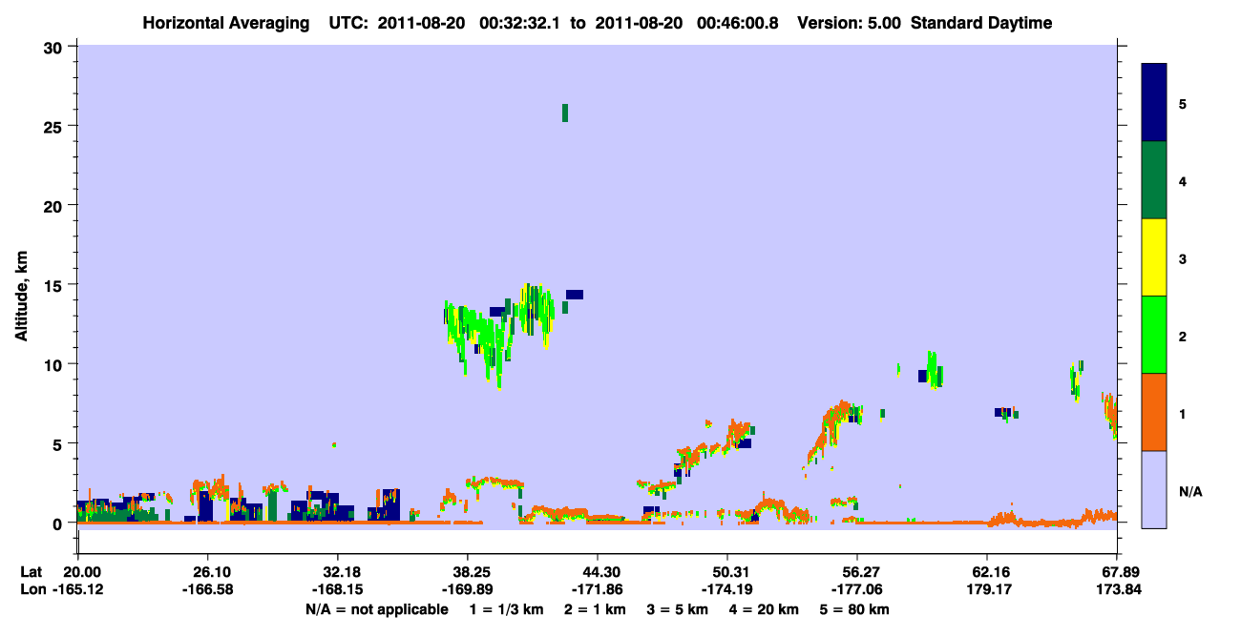Click the y-axis tick label 30
The image size is (1241, 636).
pos(55,47)
